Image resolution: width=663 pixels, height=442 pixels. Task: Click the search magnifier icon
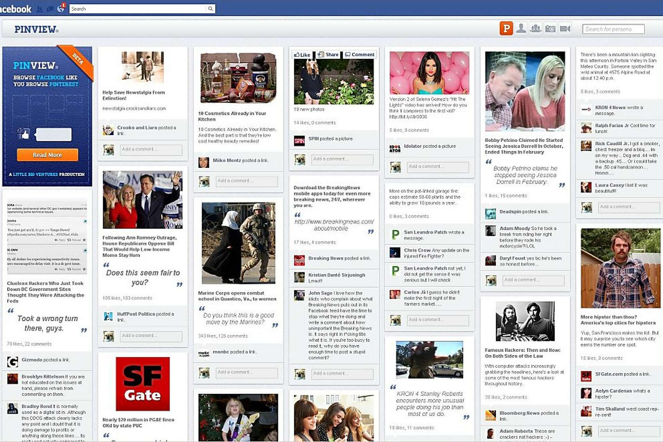click(x=210, y=9)
